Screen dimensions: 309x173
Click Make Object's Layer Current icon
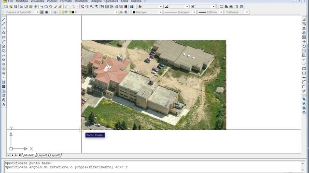click(121, 12)
